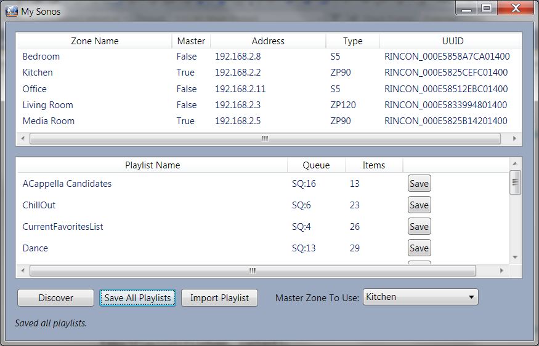Click playlist list scroll left arrow
Screen dimensions: 539x346
tap(23, 270)
